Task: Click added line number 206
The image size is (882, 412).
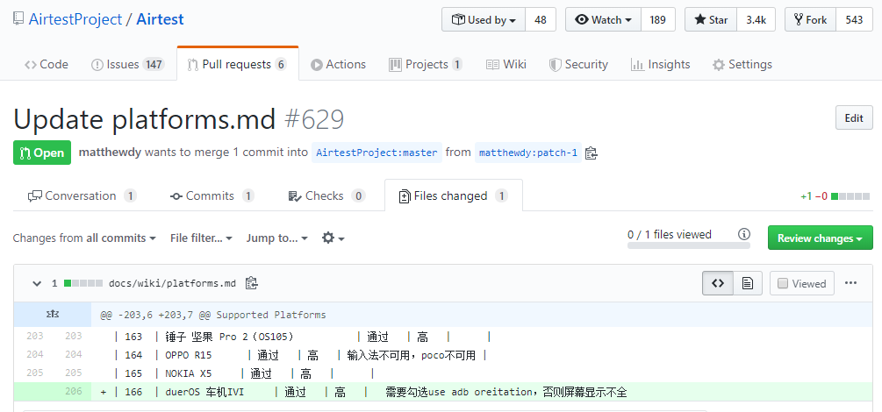Action: 73,391
